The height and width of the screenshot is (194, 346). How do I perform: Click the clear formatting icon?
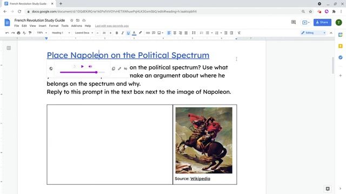pos(239,33)
